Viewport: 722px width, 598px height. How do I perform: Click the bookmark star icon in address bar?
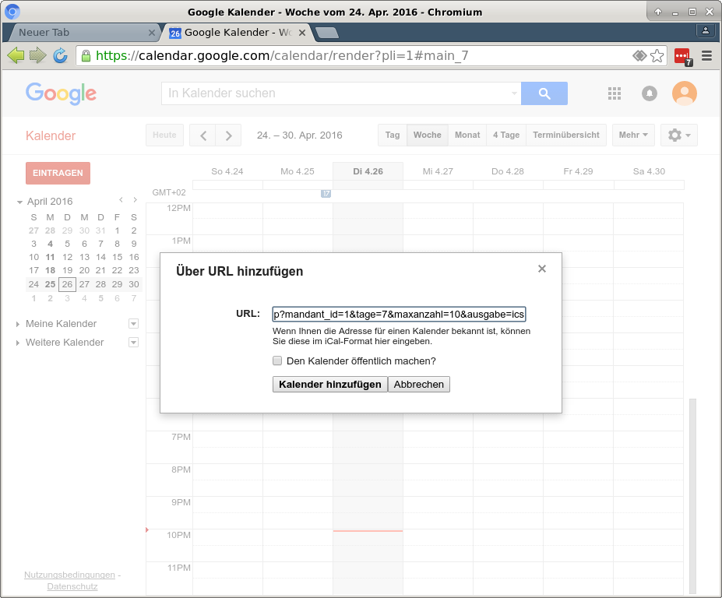pyautogui.click(x=657, y=55)
